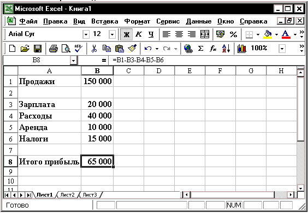Image resolution: width=308 pixels, height=213 pixels.
Task: Click the vertical scrollbar down arrow
Action: click(301, 188)
